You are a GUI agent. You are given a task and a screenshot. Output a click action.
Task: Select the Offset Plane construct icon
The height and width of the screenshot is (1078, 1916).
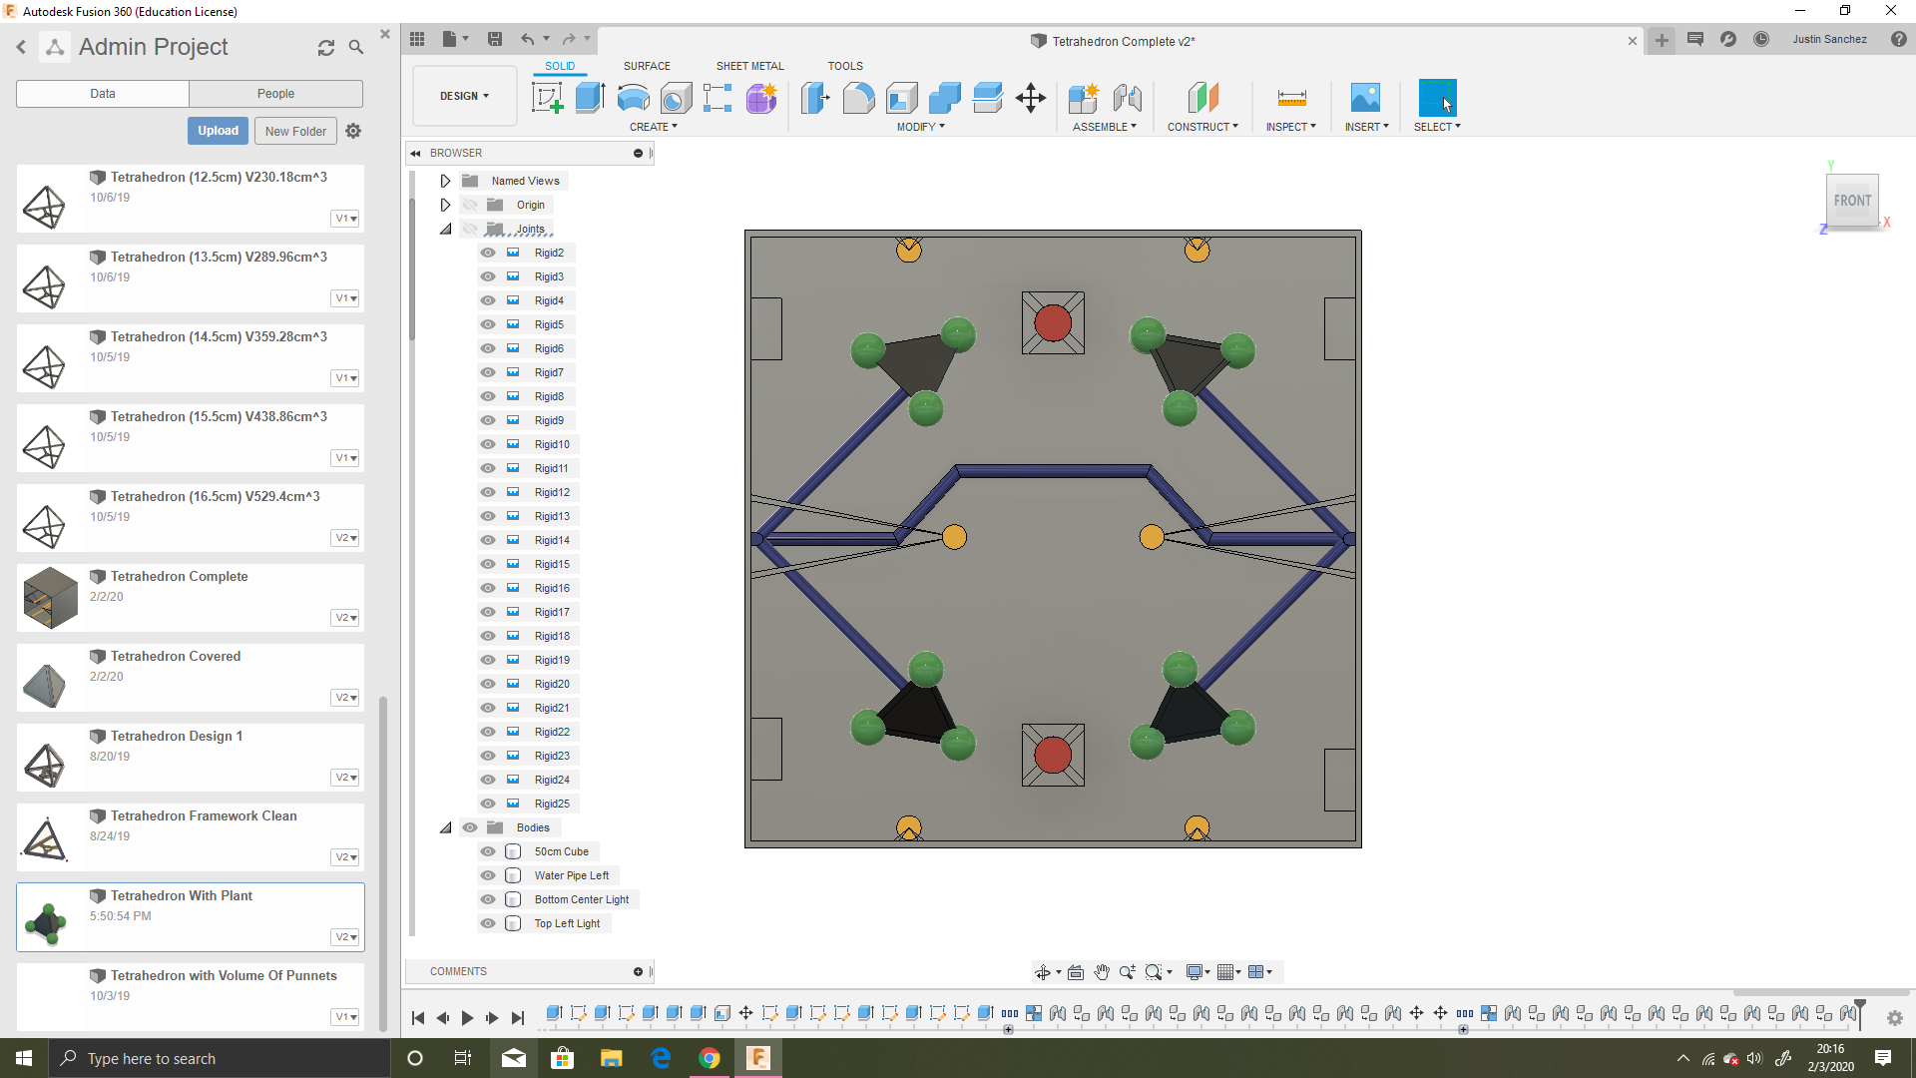coord(1202,98)
